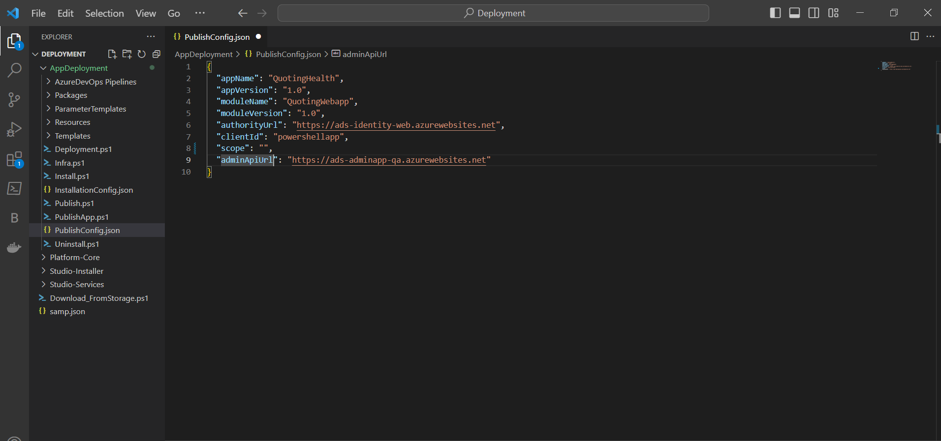Screen dimensions: 941x441
Task: Open the Search view icon
Action: point(14,70)
